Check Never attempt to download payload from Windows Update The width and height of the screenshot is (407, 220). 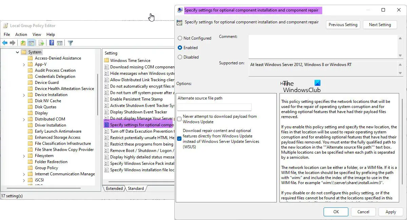(179, 119)
